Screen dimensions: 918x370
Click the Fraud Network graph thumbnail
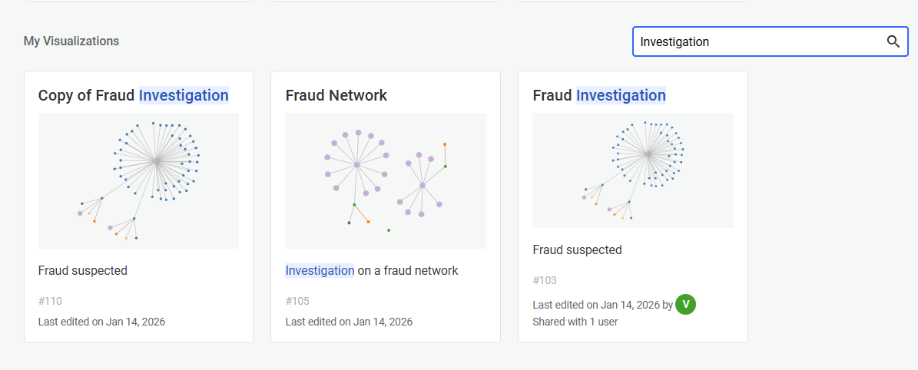pos(386,180)
